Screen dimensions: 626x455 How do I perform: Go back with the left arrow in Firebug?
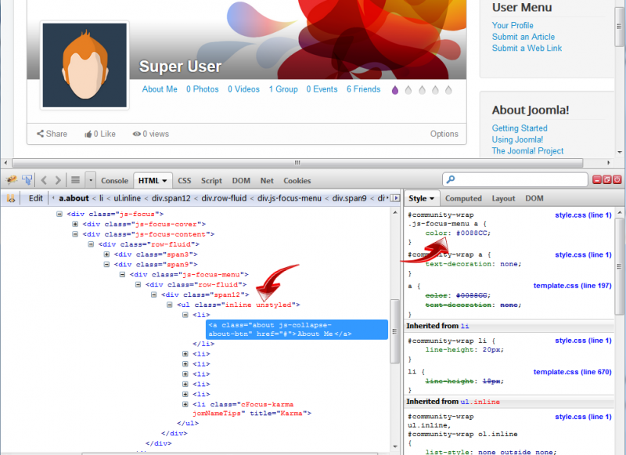click(x=44, y=180)
